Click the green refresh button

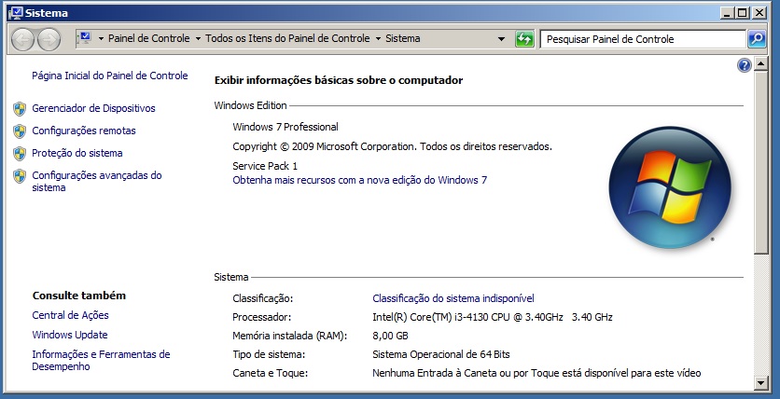(525, 39)
